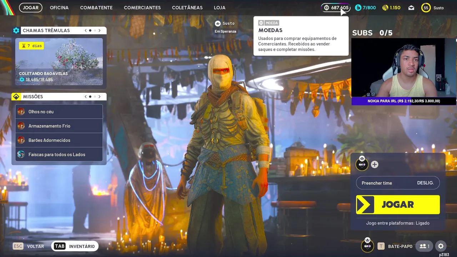The width and height of the screenshot is (457, 257).
Task: Go to previous Chamas Trêmulas page arrow
Action: 86,30
